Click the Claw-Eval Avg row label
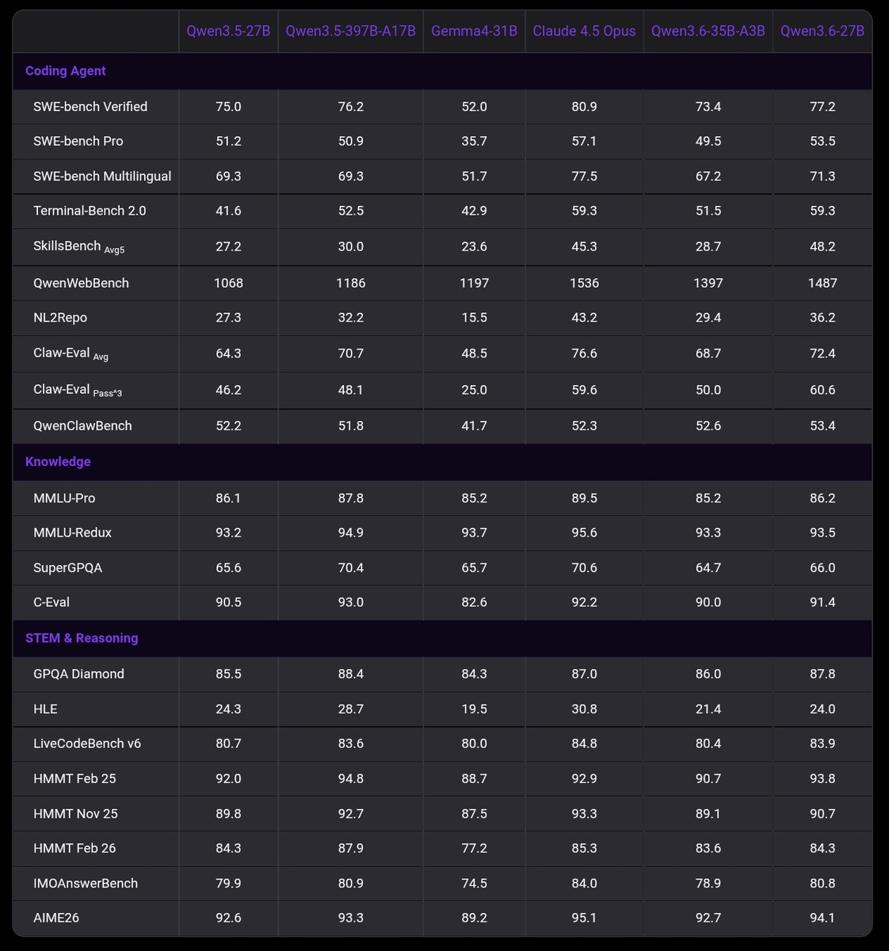Screen dimensions: 889x951 (71, 353)
